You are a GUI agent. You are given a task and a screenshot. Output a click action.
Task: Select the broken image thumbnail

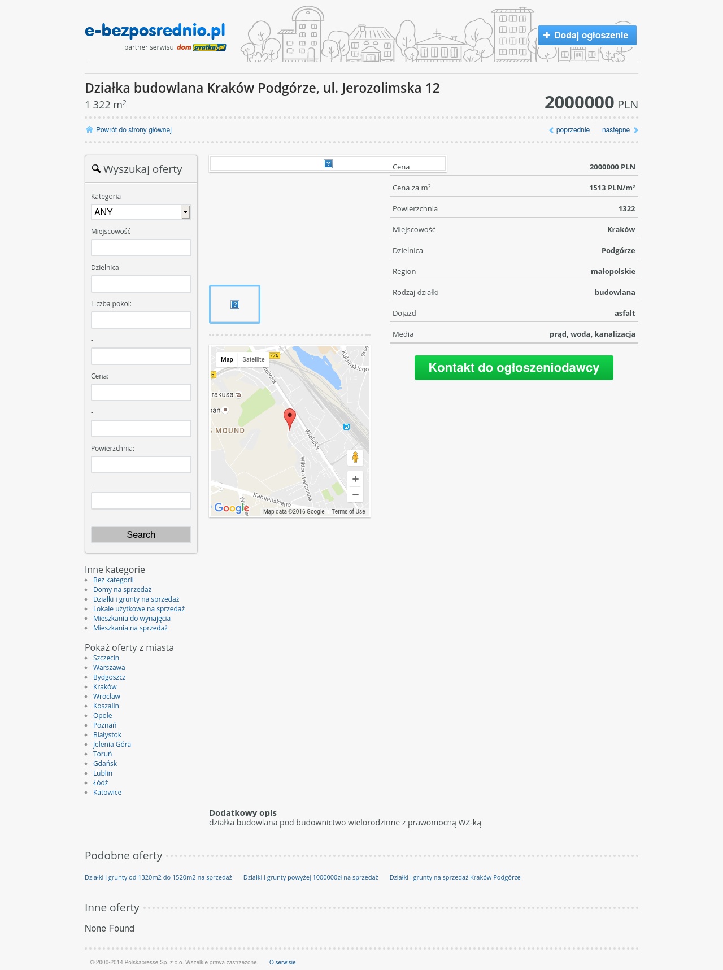click(235, 305)
